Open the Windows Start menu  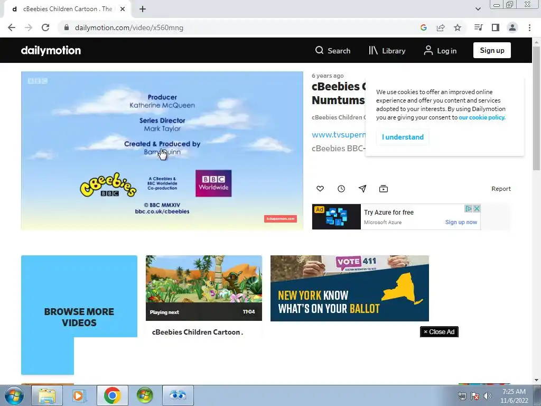coord(14,395)
